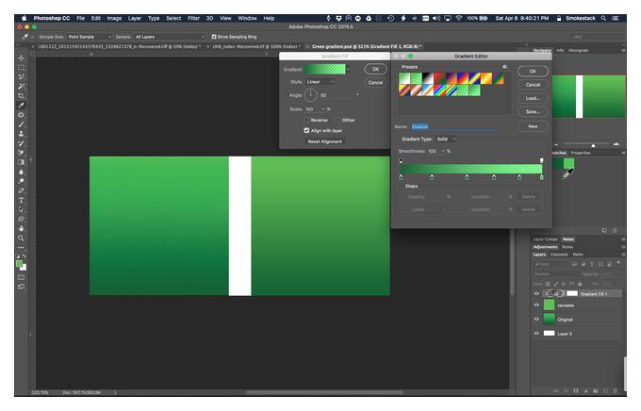The width and height of the screenshot is (641, 411).
Task: Select the Path Selection tool
Action: pos(22,209)
